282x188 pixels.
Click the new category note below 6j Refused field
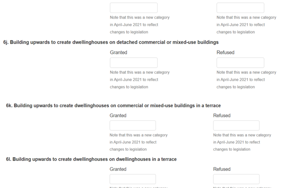click(x=246, y=80)
